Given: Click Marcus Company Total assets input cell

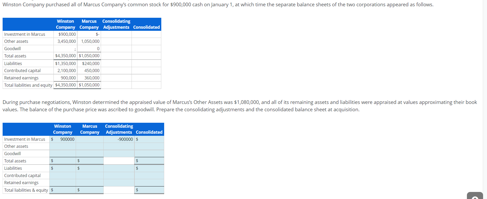Looking at the screenshot, I should pyautogui.click(x=90, y=161).
